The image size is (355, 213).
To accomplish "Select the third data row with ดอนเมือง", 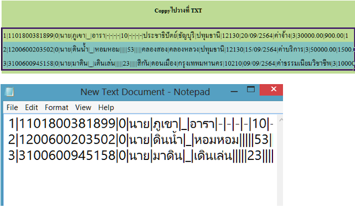I will pos(178,63).
